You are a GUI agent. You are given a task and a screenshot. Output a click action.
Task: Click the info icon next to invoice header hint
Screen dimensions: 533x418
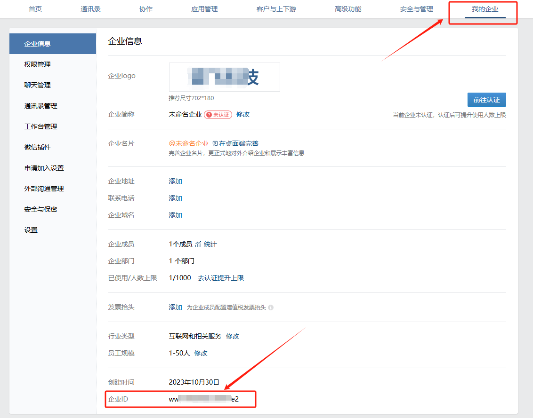tap(271, 308)
